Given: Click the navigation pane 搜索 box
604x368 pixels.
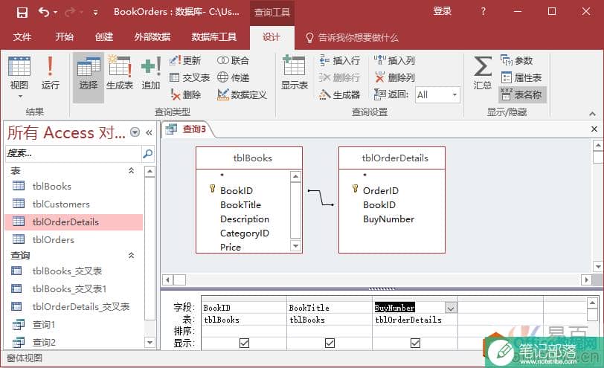Looking at the screenshot, I should click(x=73, y=154).
